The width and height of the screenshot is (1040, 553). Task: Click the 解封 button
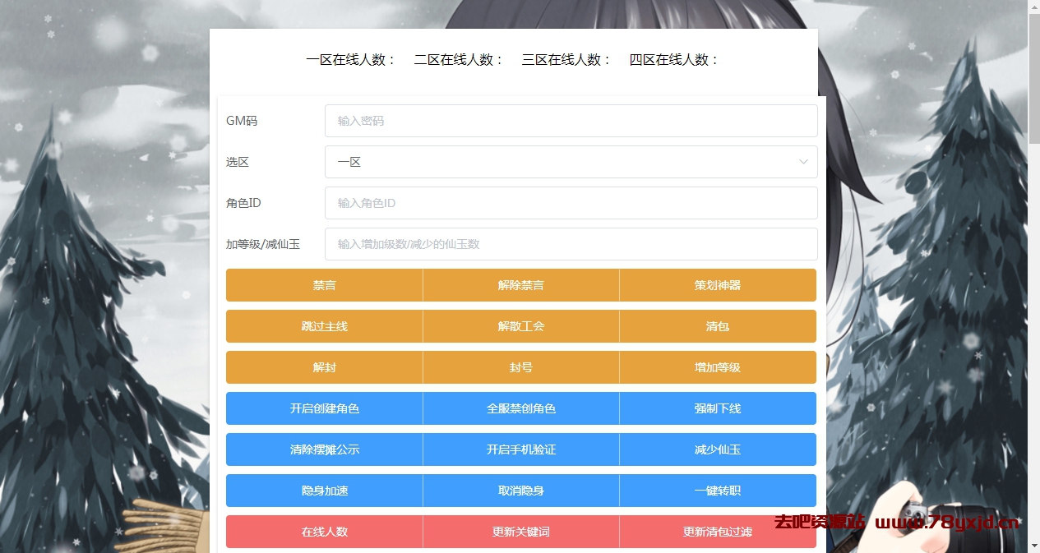[324, 367]
